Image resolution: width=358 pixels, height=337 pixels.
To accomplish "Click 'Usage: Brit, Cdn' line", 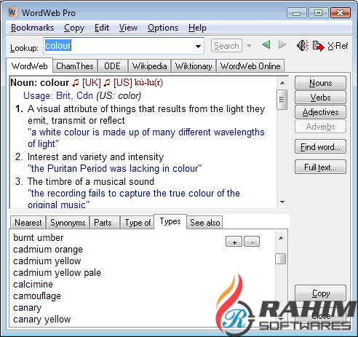I will point(58,95).
